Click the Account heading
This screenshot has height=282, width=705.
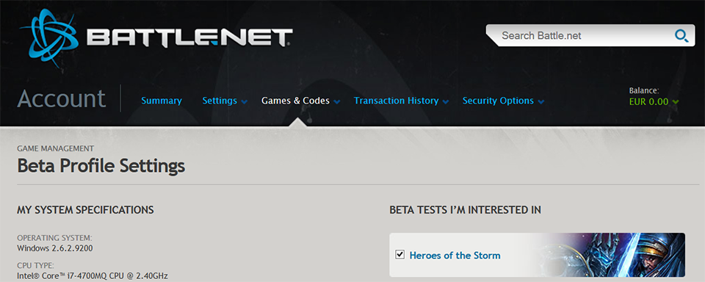tap(62, 98)
